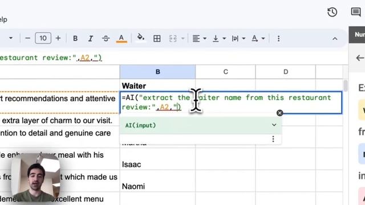Select review cell about detail and genuine care
The height and width of the screenshot is (205, 365).
(59, 137)
